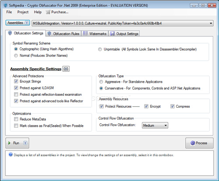219x181 pixels.
Task: Click the Watermarks tab stripes icon
Action: tap(85, 34)
